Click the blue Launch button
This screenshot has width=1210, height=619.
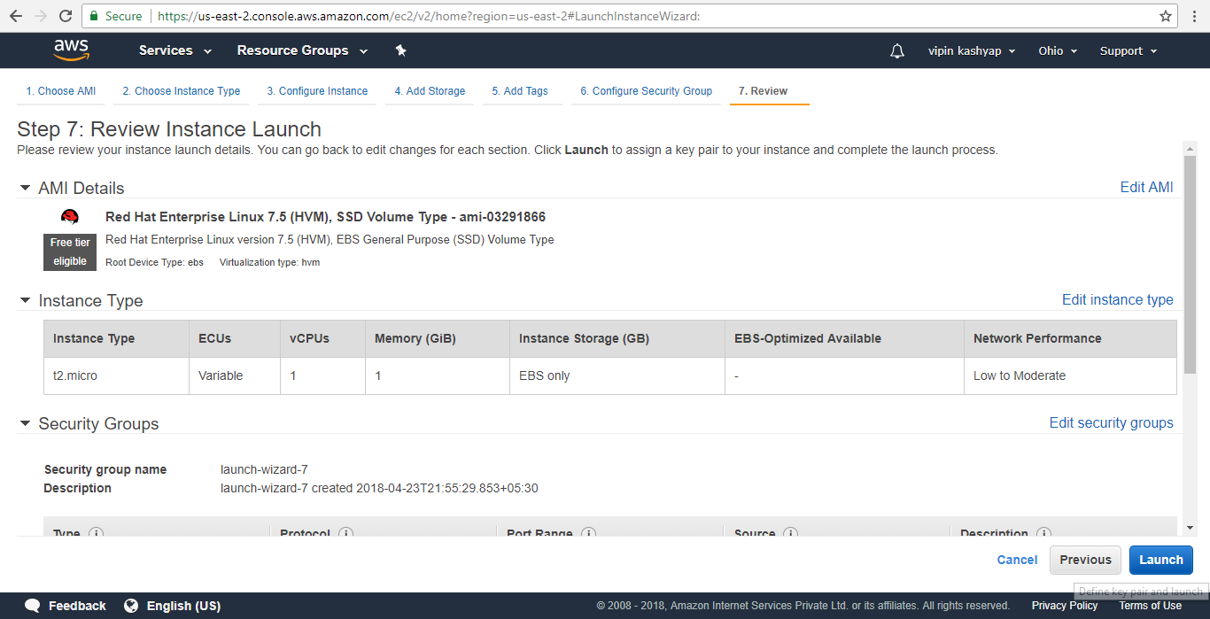coord(1161,560)
